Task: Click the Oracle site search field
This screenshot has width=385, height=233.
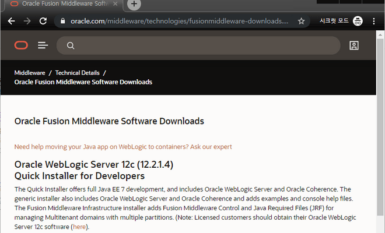Action: coord(198,45)
